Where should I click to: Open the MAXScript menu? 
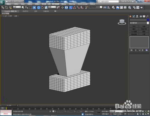[82, 4]
